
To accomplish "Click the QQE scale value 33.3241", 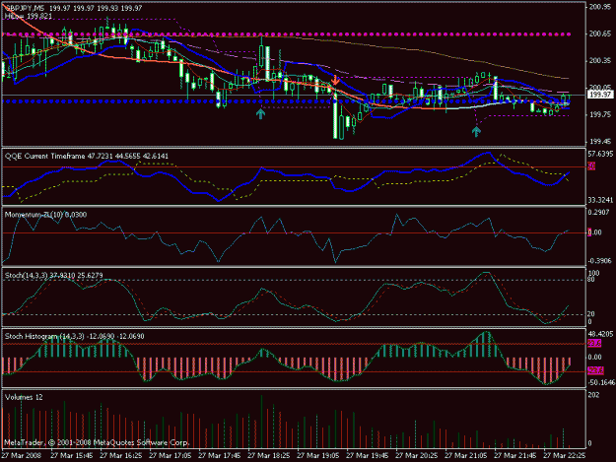I will point(600,200).
